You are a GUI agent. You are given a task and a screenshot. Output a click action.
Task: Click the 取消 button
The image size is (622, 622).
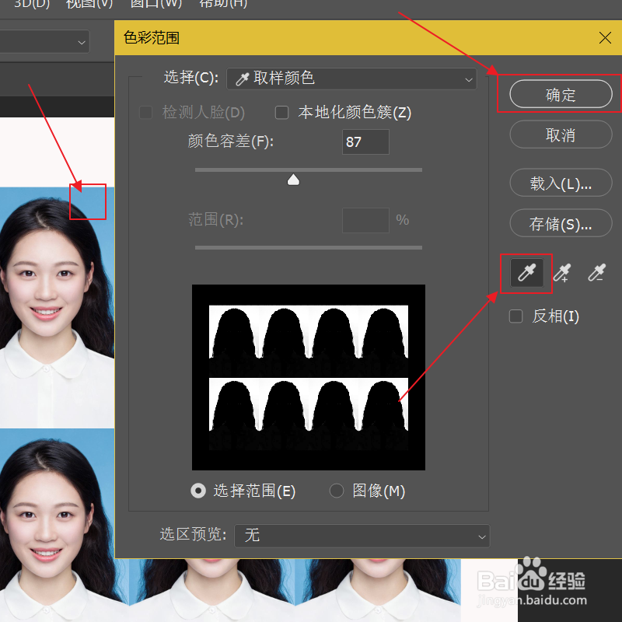click(561, 135)
